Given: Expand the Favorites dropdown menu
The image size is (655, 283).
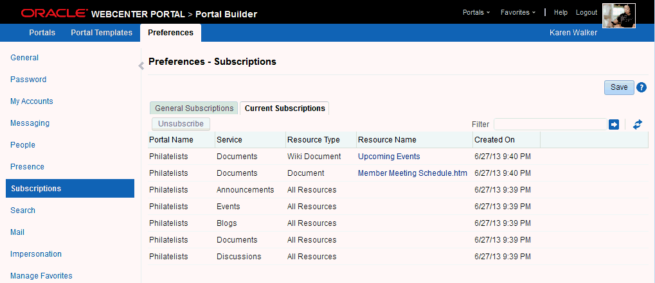Looking at the screenshot, I should [x=518, y=12].
